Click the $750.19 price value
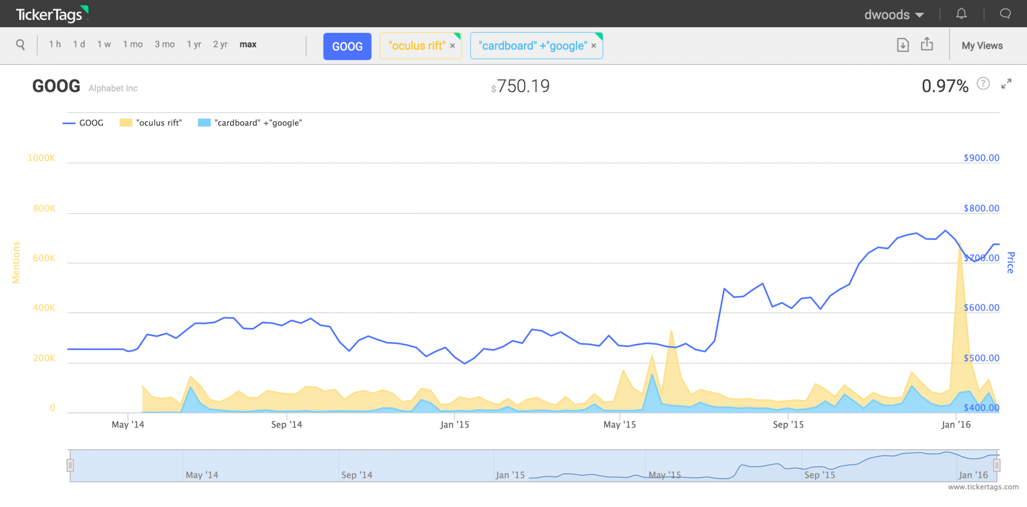Viewport: 1027px width, 507px height. coord(520,86)
